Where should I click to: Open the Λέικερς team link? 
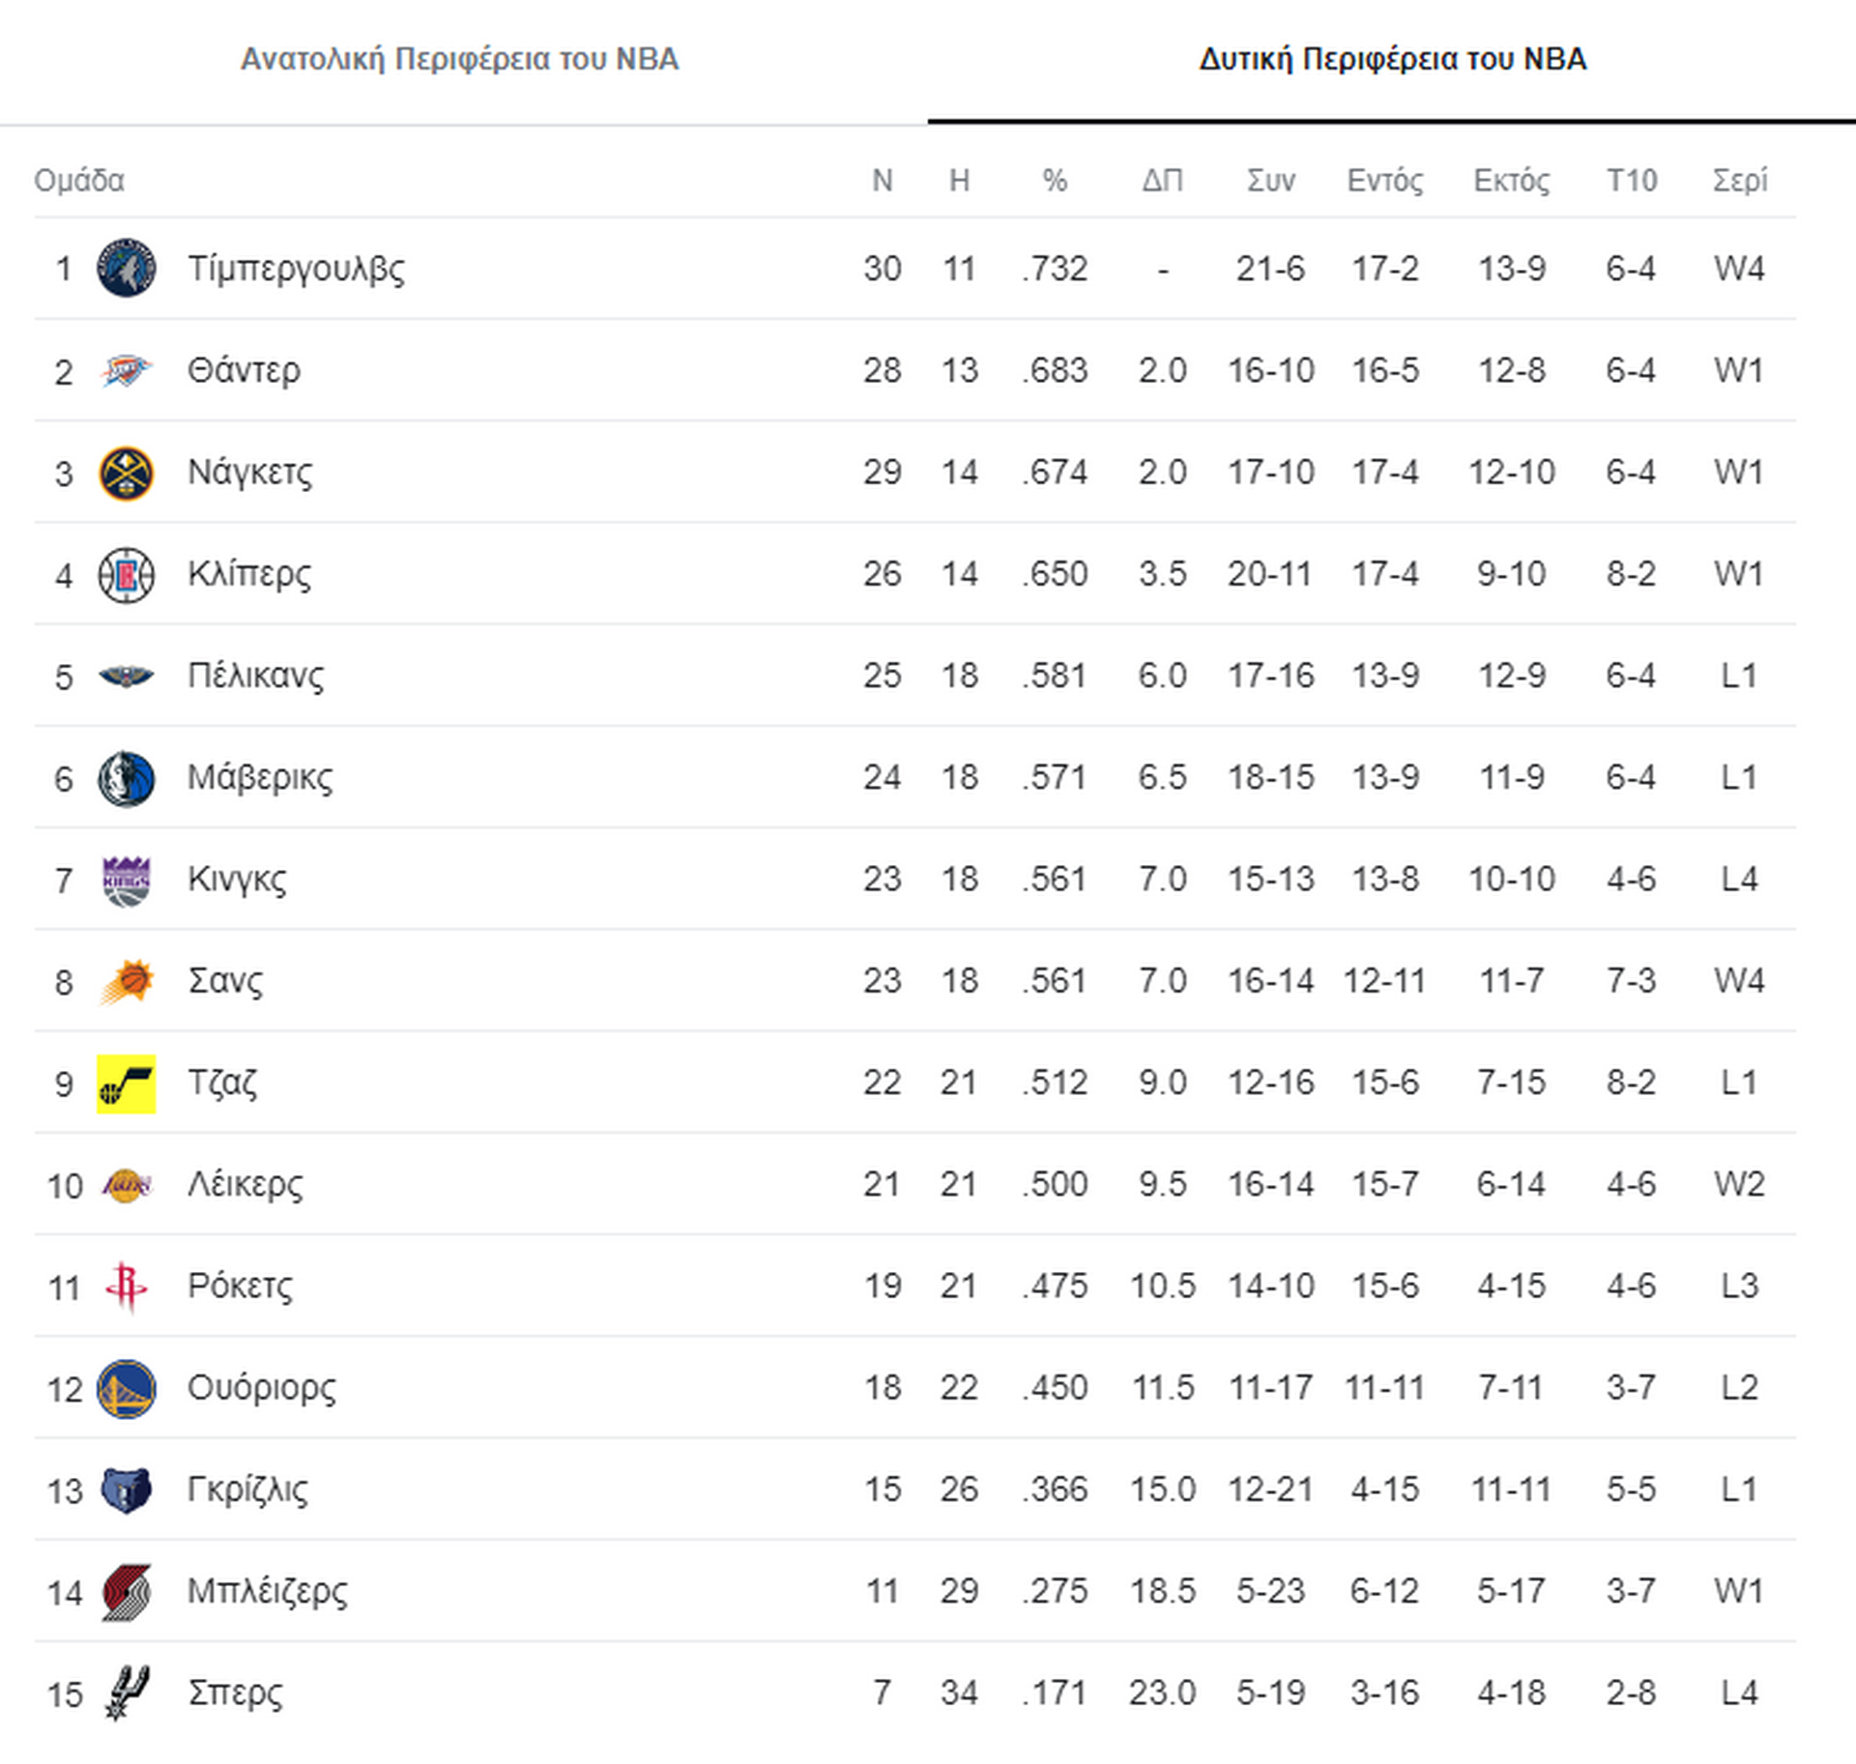(245, 1184)
